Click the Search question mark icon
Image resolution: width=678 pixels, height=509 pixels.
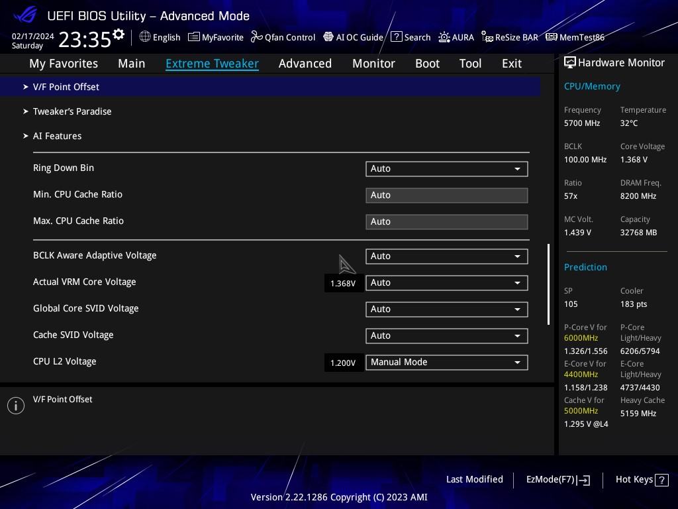396,37
